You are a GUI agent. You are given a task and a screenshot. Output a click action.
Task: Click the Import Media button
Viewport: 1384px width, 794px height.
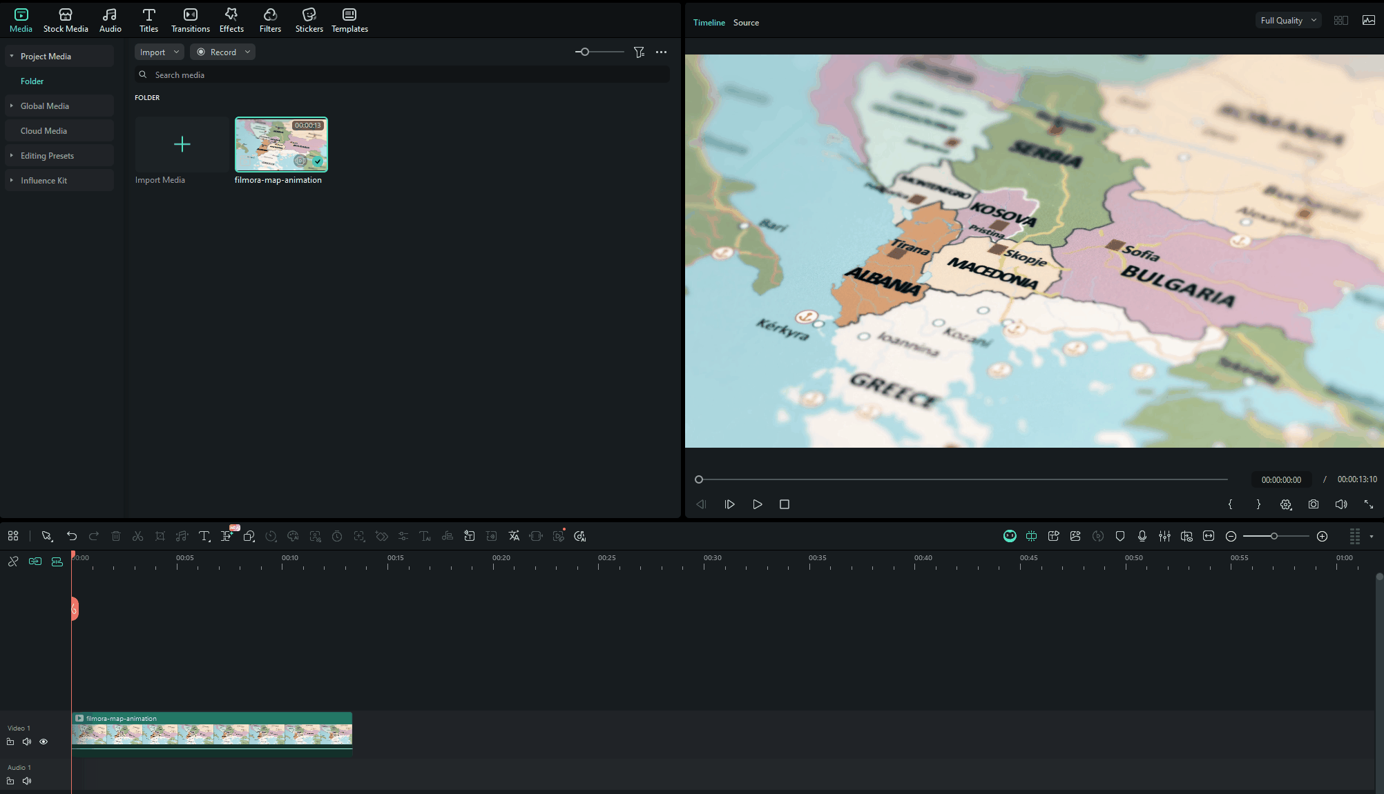[x=182, y=145]
